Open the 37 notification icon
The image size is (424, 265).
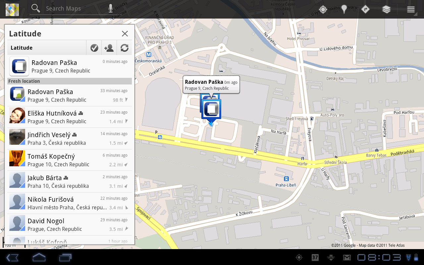(315, 257)
